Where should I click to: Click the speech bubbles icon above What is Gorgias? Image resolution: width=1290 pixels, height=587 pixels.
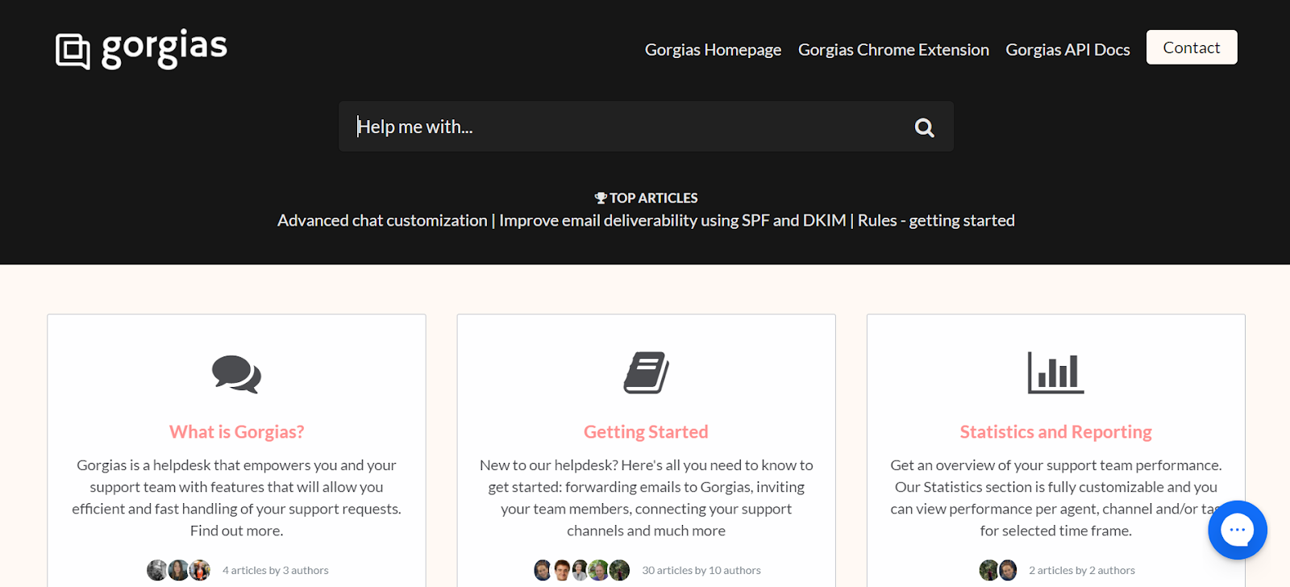pos(236,374)
